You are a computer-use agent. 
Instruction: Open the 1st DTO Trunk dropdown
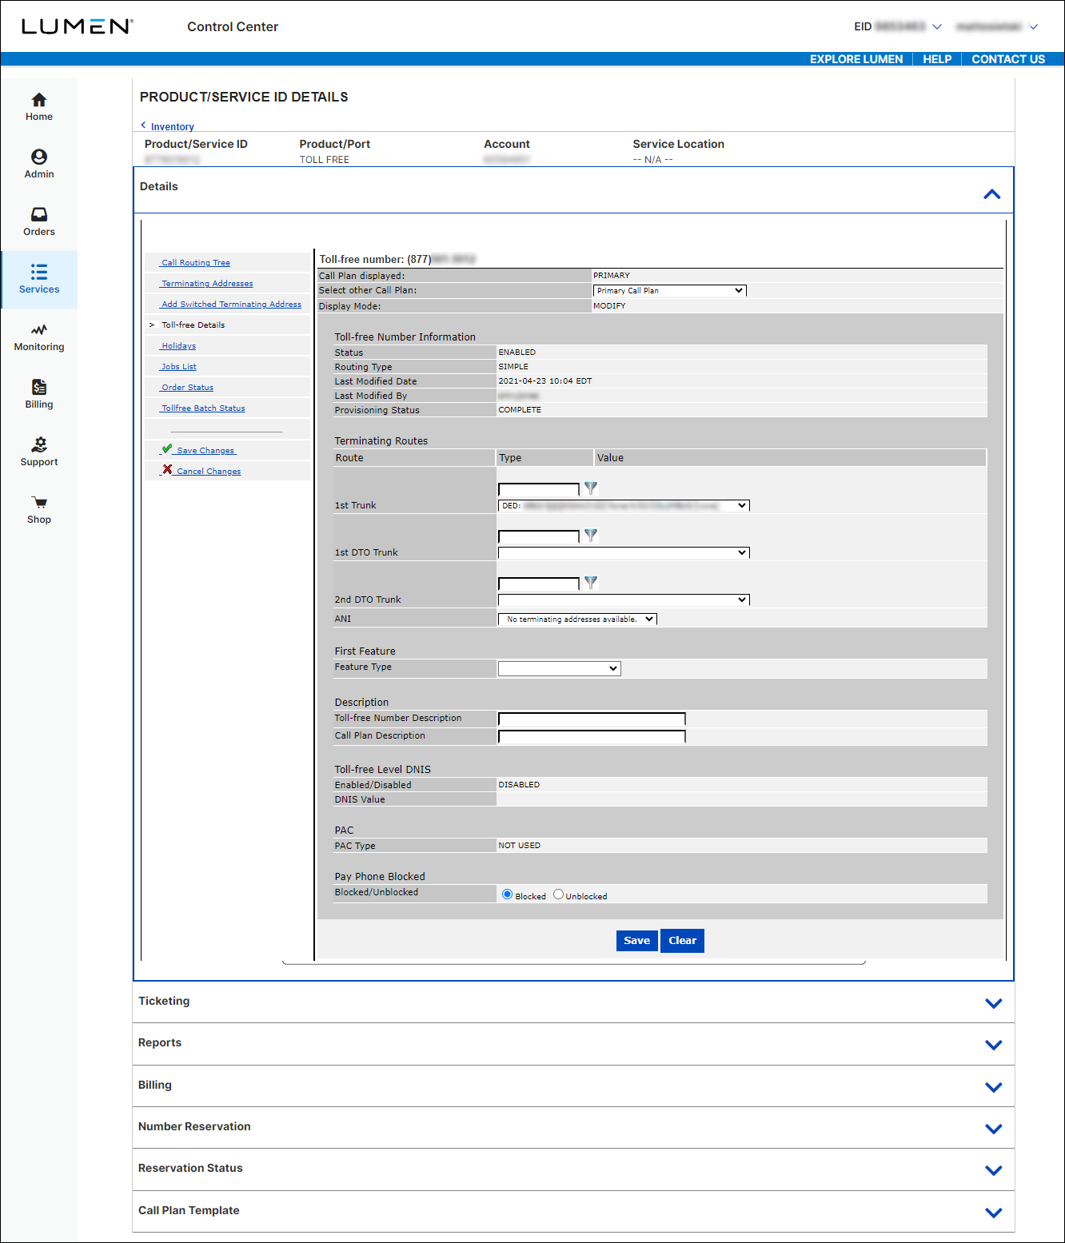point(624,553)
